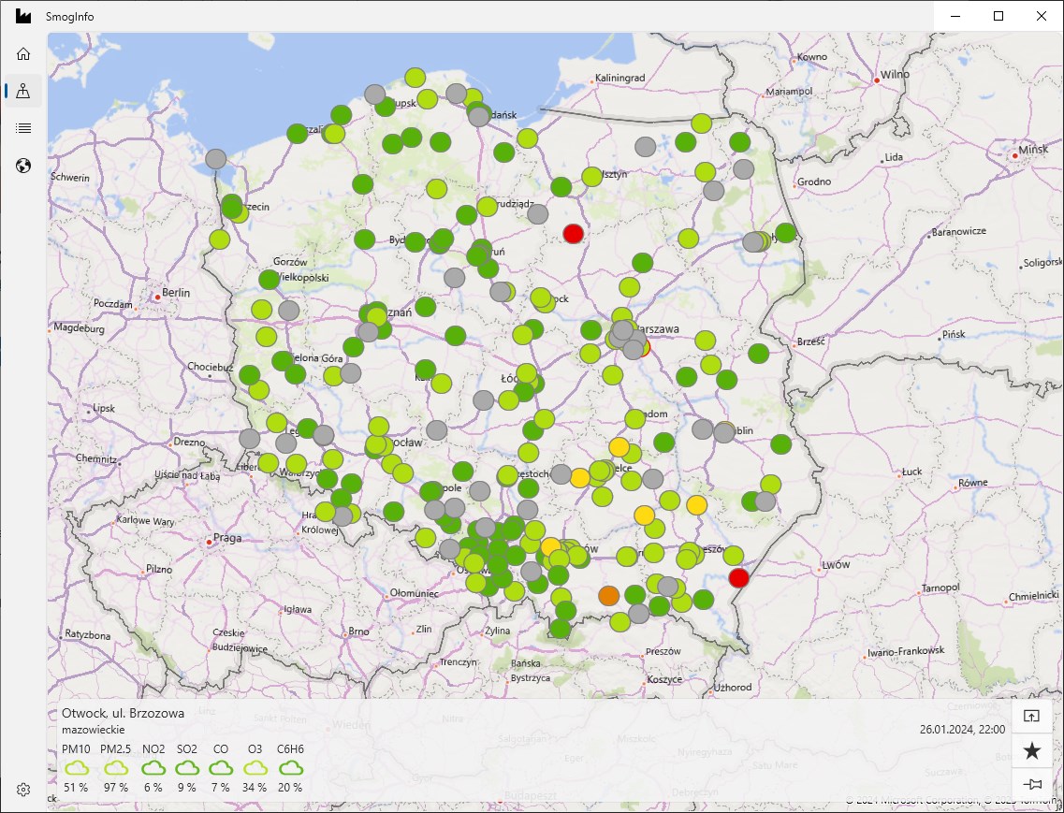Open the stations list view icon
Viewport: 1064px width, 813px height.
coord(23,127)
